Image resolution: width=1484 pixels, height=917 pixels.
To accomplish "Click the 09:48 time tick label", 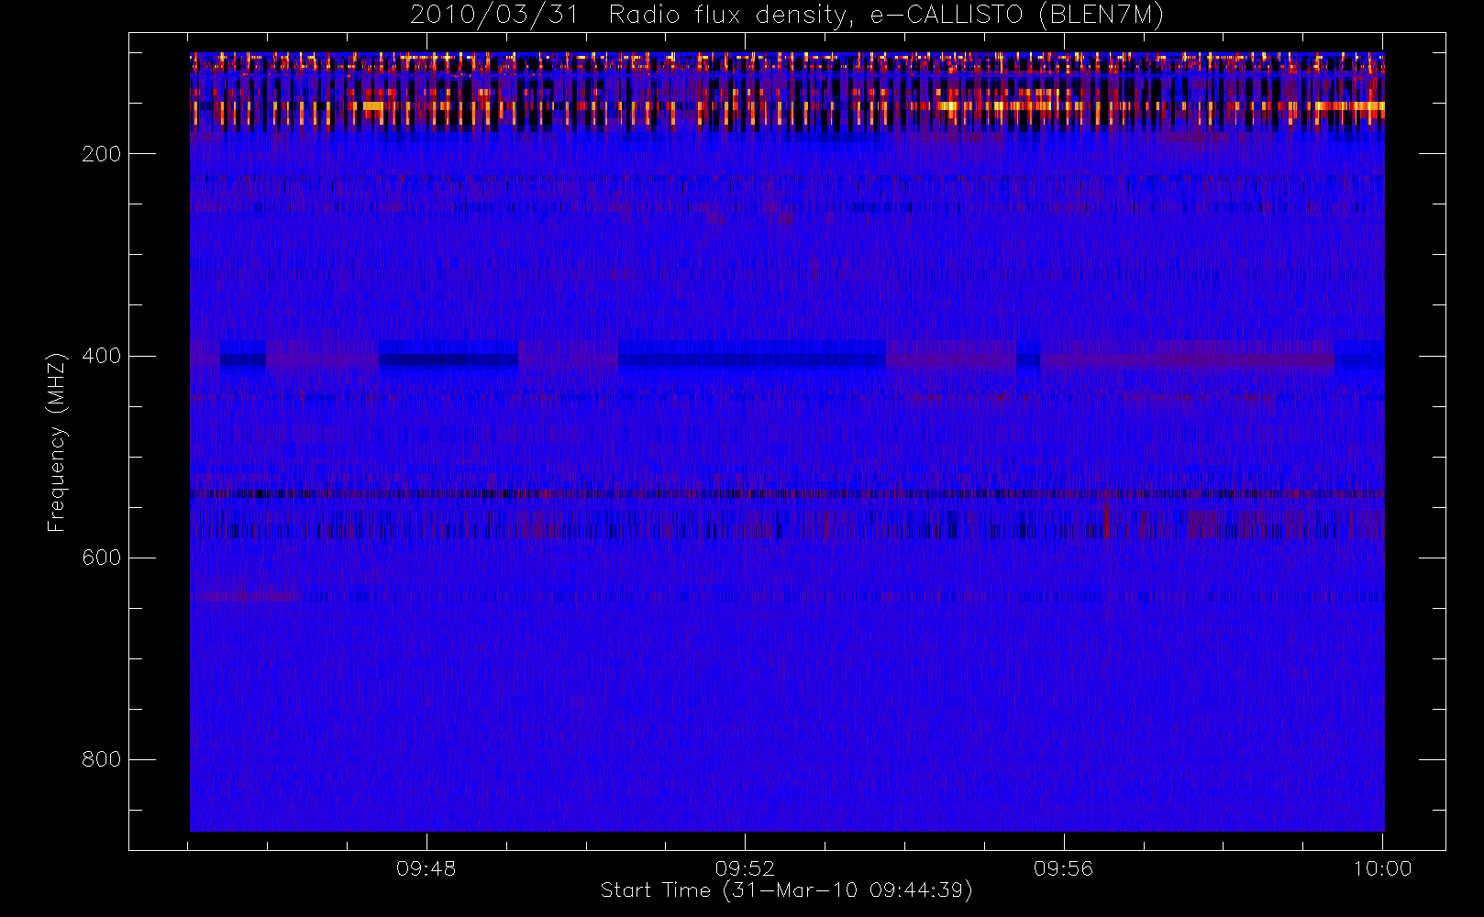I will tap(426, 868).
